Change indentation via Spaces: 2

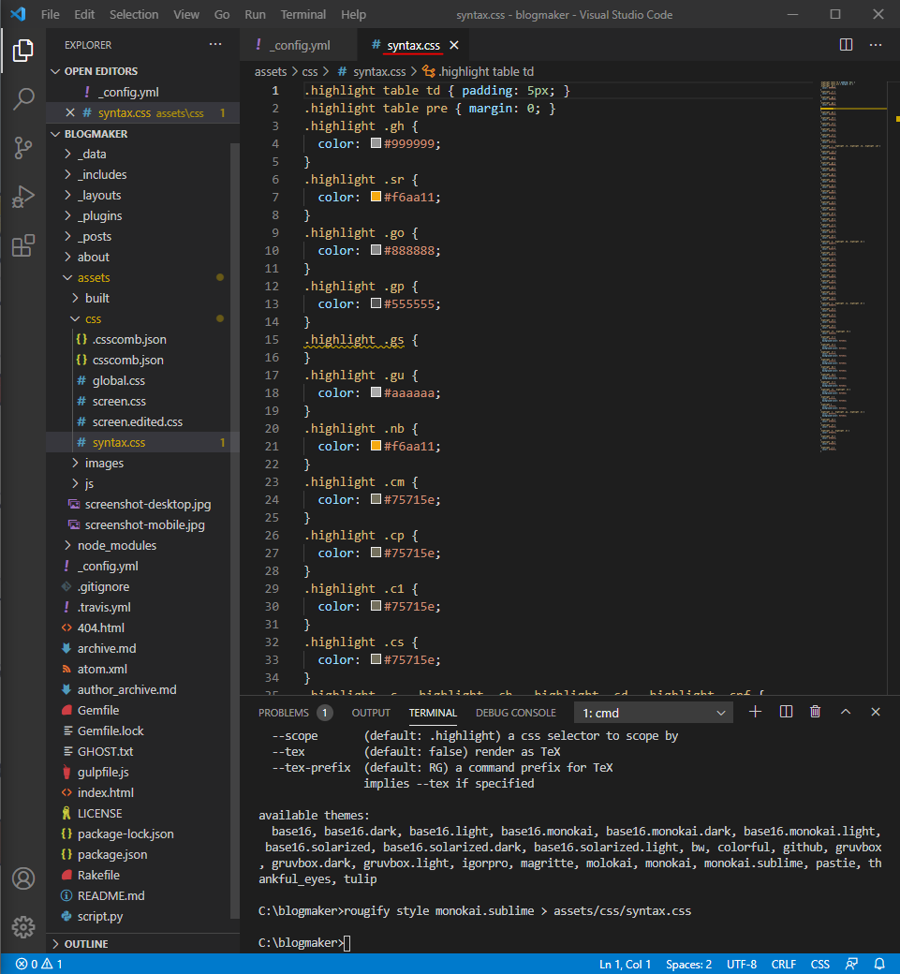pyautogui.click(x=689, y=964)
